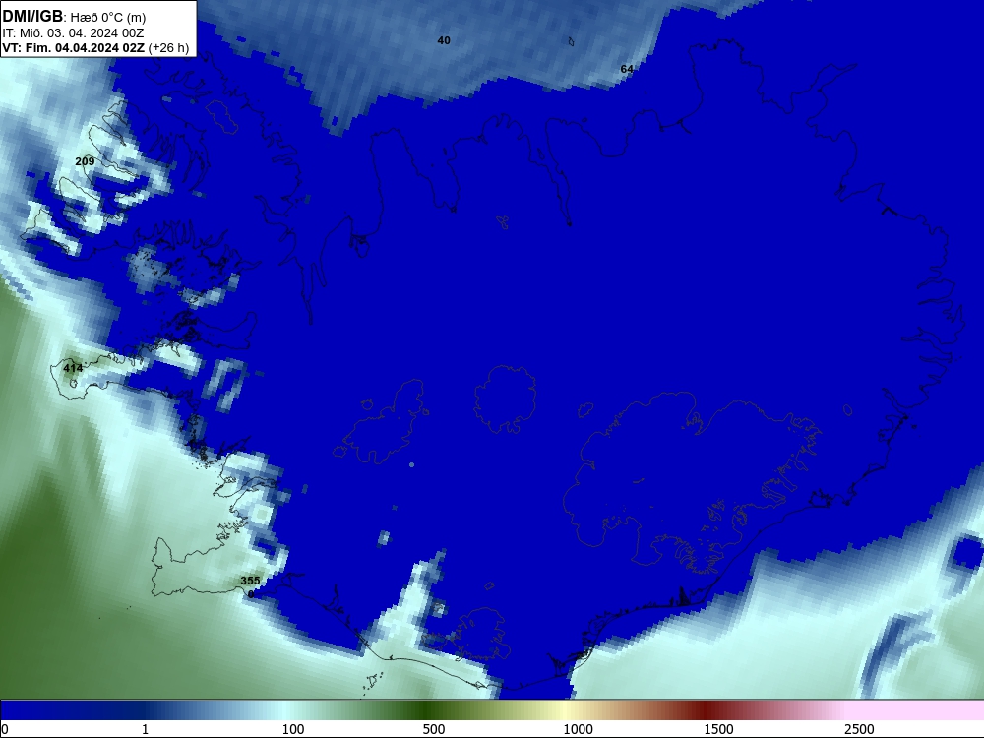Click the legend label 0
The height and width of the screenshot is (738, 984).
5,729
